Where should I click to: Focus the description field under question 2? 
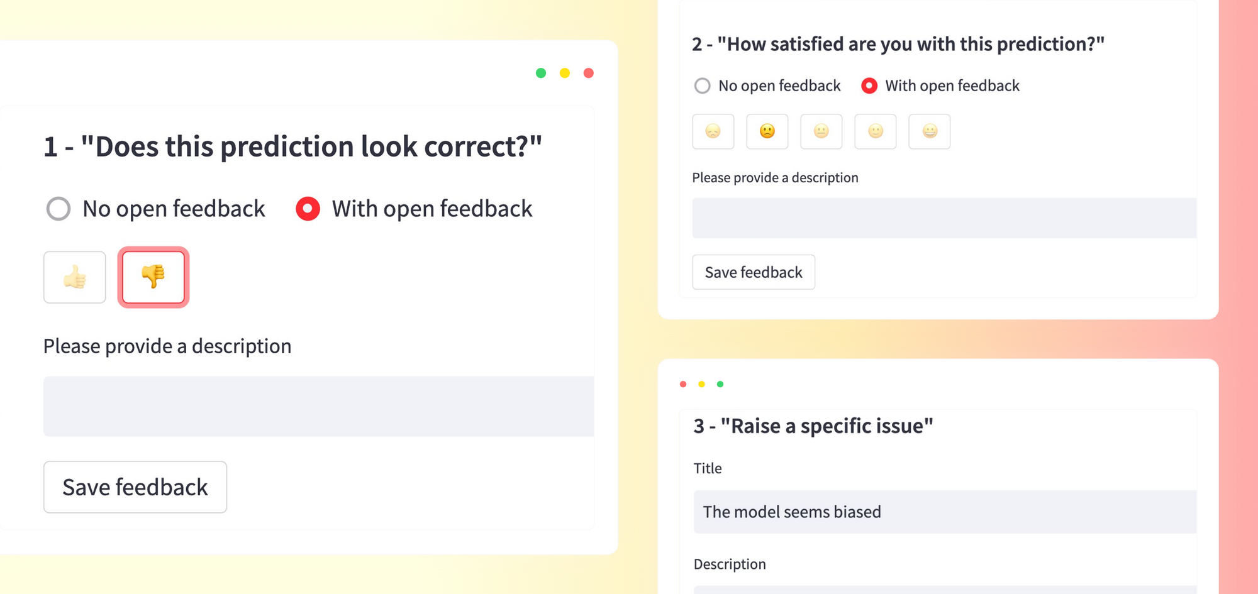(x=944, y=218)
